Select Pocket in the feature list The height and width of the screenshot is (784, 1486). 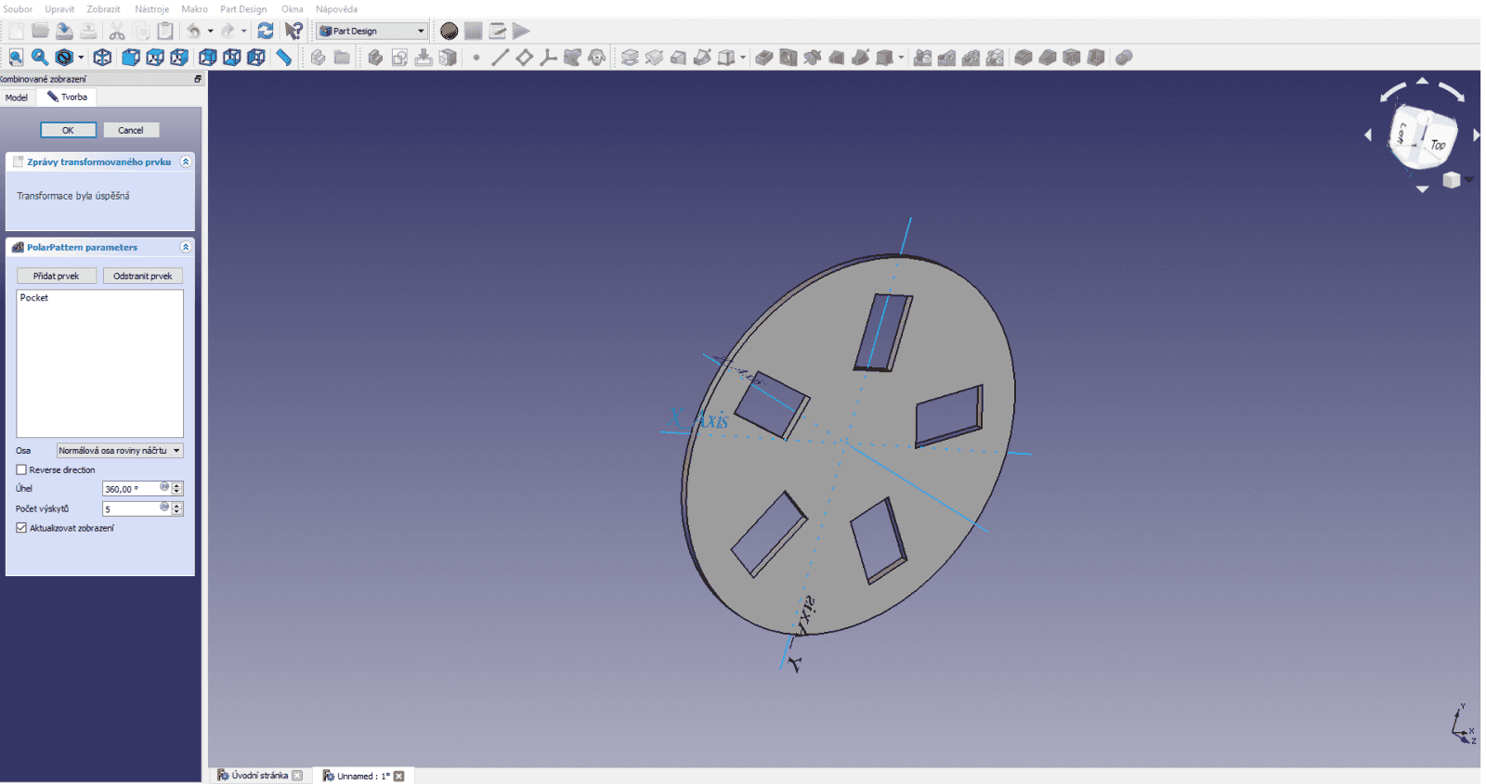click(x=34, y=298)
